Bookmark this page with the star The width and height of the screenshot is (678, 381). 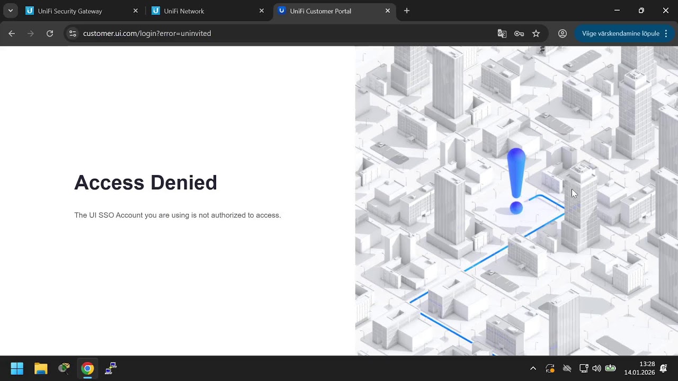point(536,33)
